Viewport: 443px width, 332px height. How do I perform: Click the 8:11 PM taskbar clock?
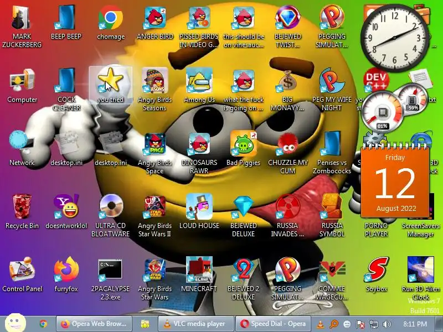[x=415, y=324]
